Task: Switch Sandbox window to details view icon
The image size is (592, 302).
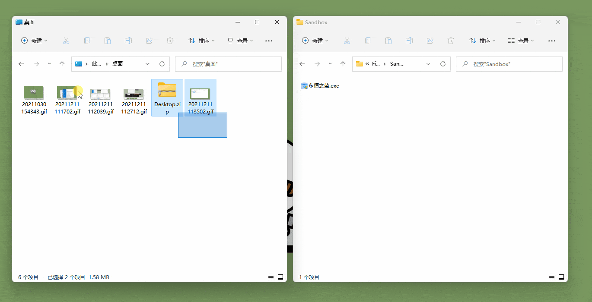Action: (x=552, y=277)
